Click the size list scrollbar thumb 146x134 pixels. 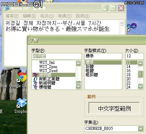tap(141, 74)
